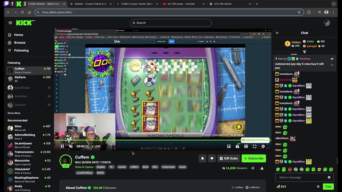
Task: Go back in browser history
Action: pyautogui.click(x=8, y=12)
